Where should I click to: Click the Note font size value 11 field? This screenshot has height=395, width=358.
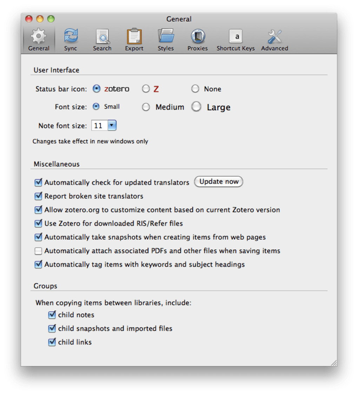click(99, 125)
